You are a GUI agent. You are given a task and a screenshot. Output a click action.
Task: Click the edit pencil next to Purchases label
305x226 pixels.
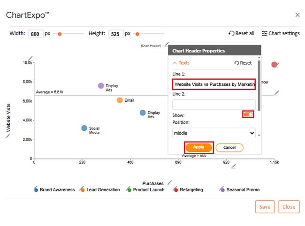(x=169, y=183)
